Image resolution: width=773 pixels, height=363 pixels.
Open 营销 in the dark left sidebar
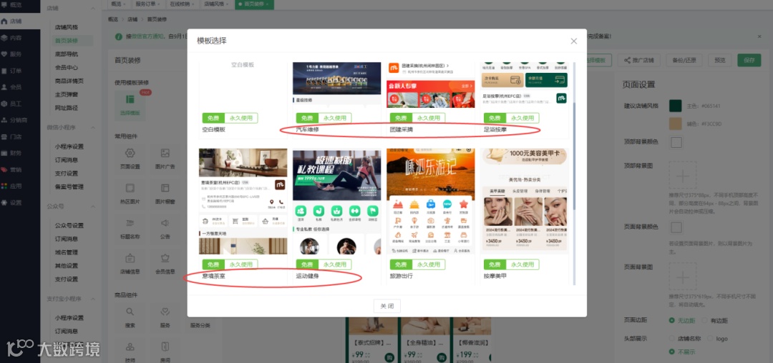tap(12, 169)
